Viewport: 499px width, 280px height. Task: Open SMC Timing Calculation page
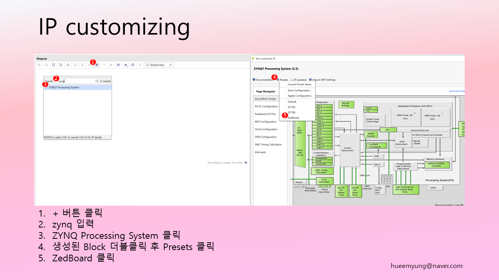click(268, 144)
